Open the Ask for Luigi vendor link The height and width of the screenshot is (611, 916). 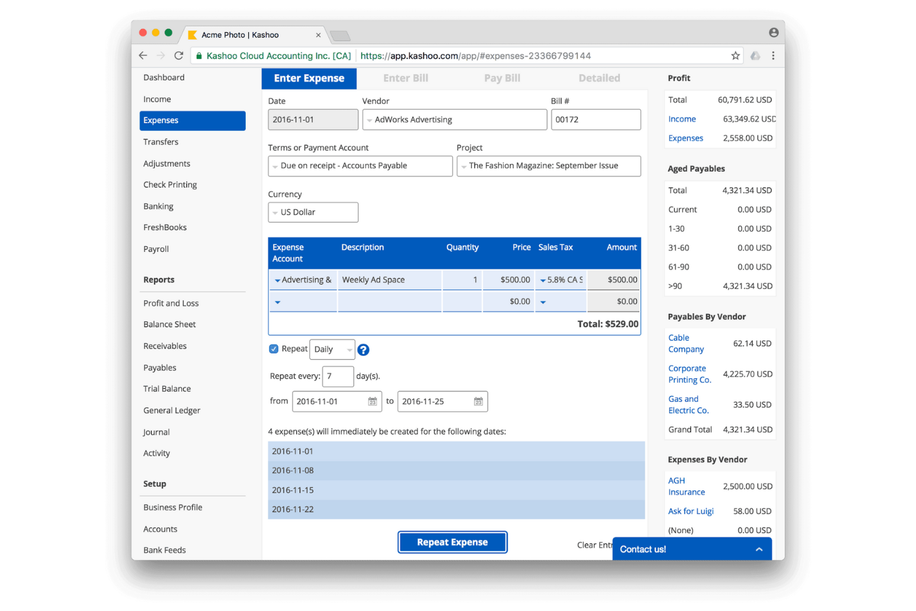click(691, 511)
